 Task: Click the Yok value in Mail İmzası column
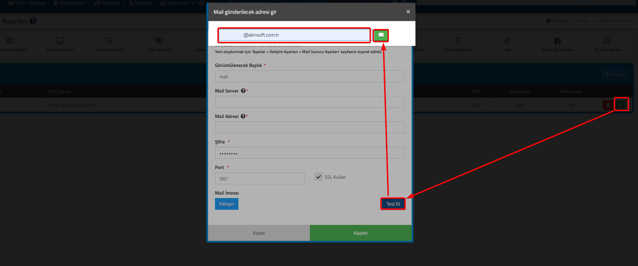coord(571,105)
